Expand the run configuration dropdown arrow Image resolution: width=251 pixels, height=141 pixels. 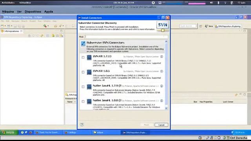48,26
